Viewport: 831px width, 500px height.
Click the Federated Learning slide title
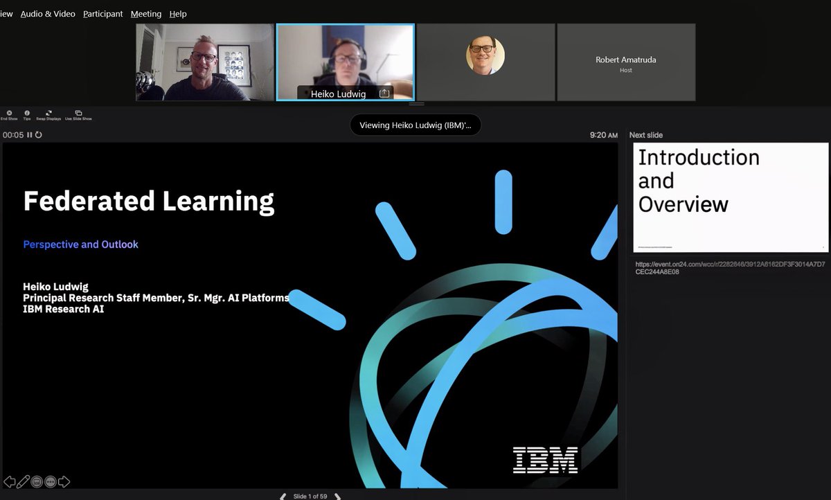(x=149, y=201)
